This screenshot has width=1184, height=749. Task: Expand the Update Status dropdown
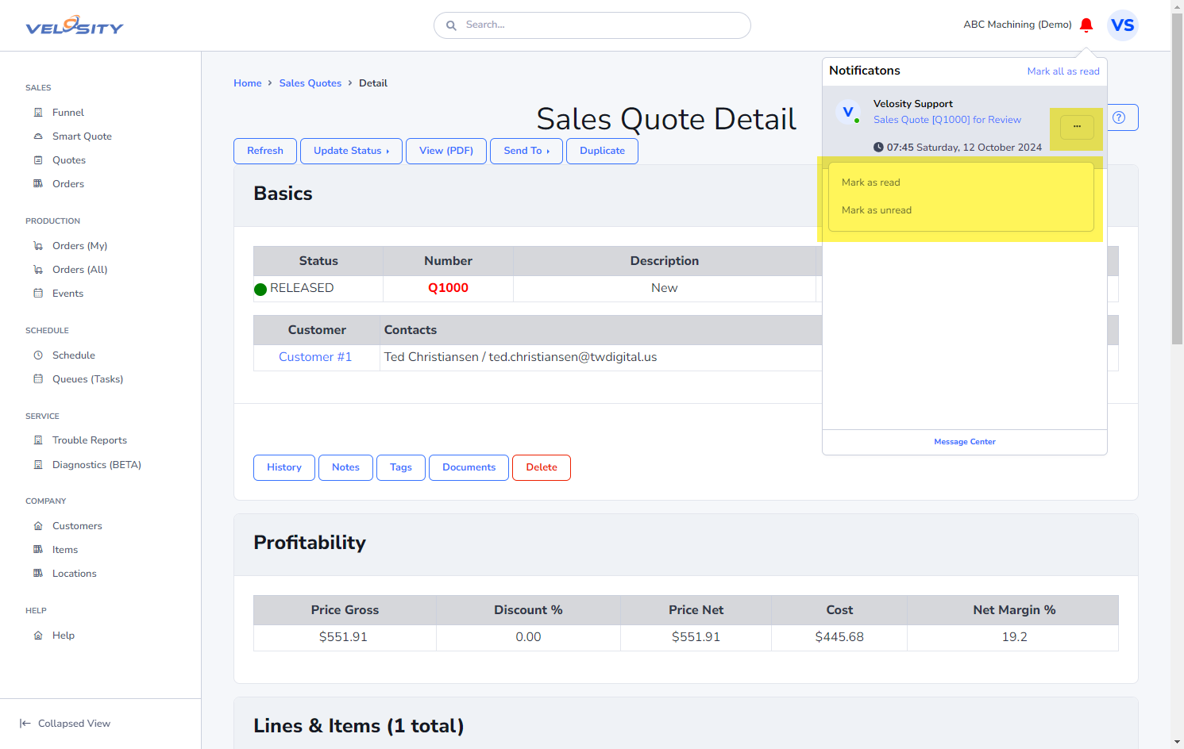[351, 151]
